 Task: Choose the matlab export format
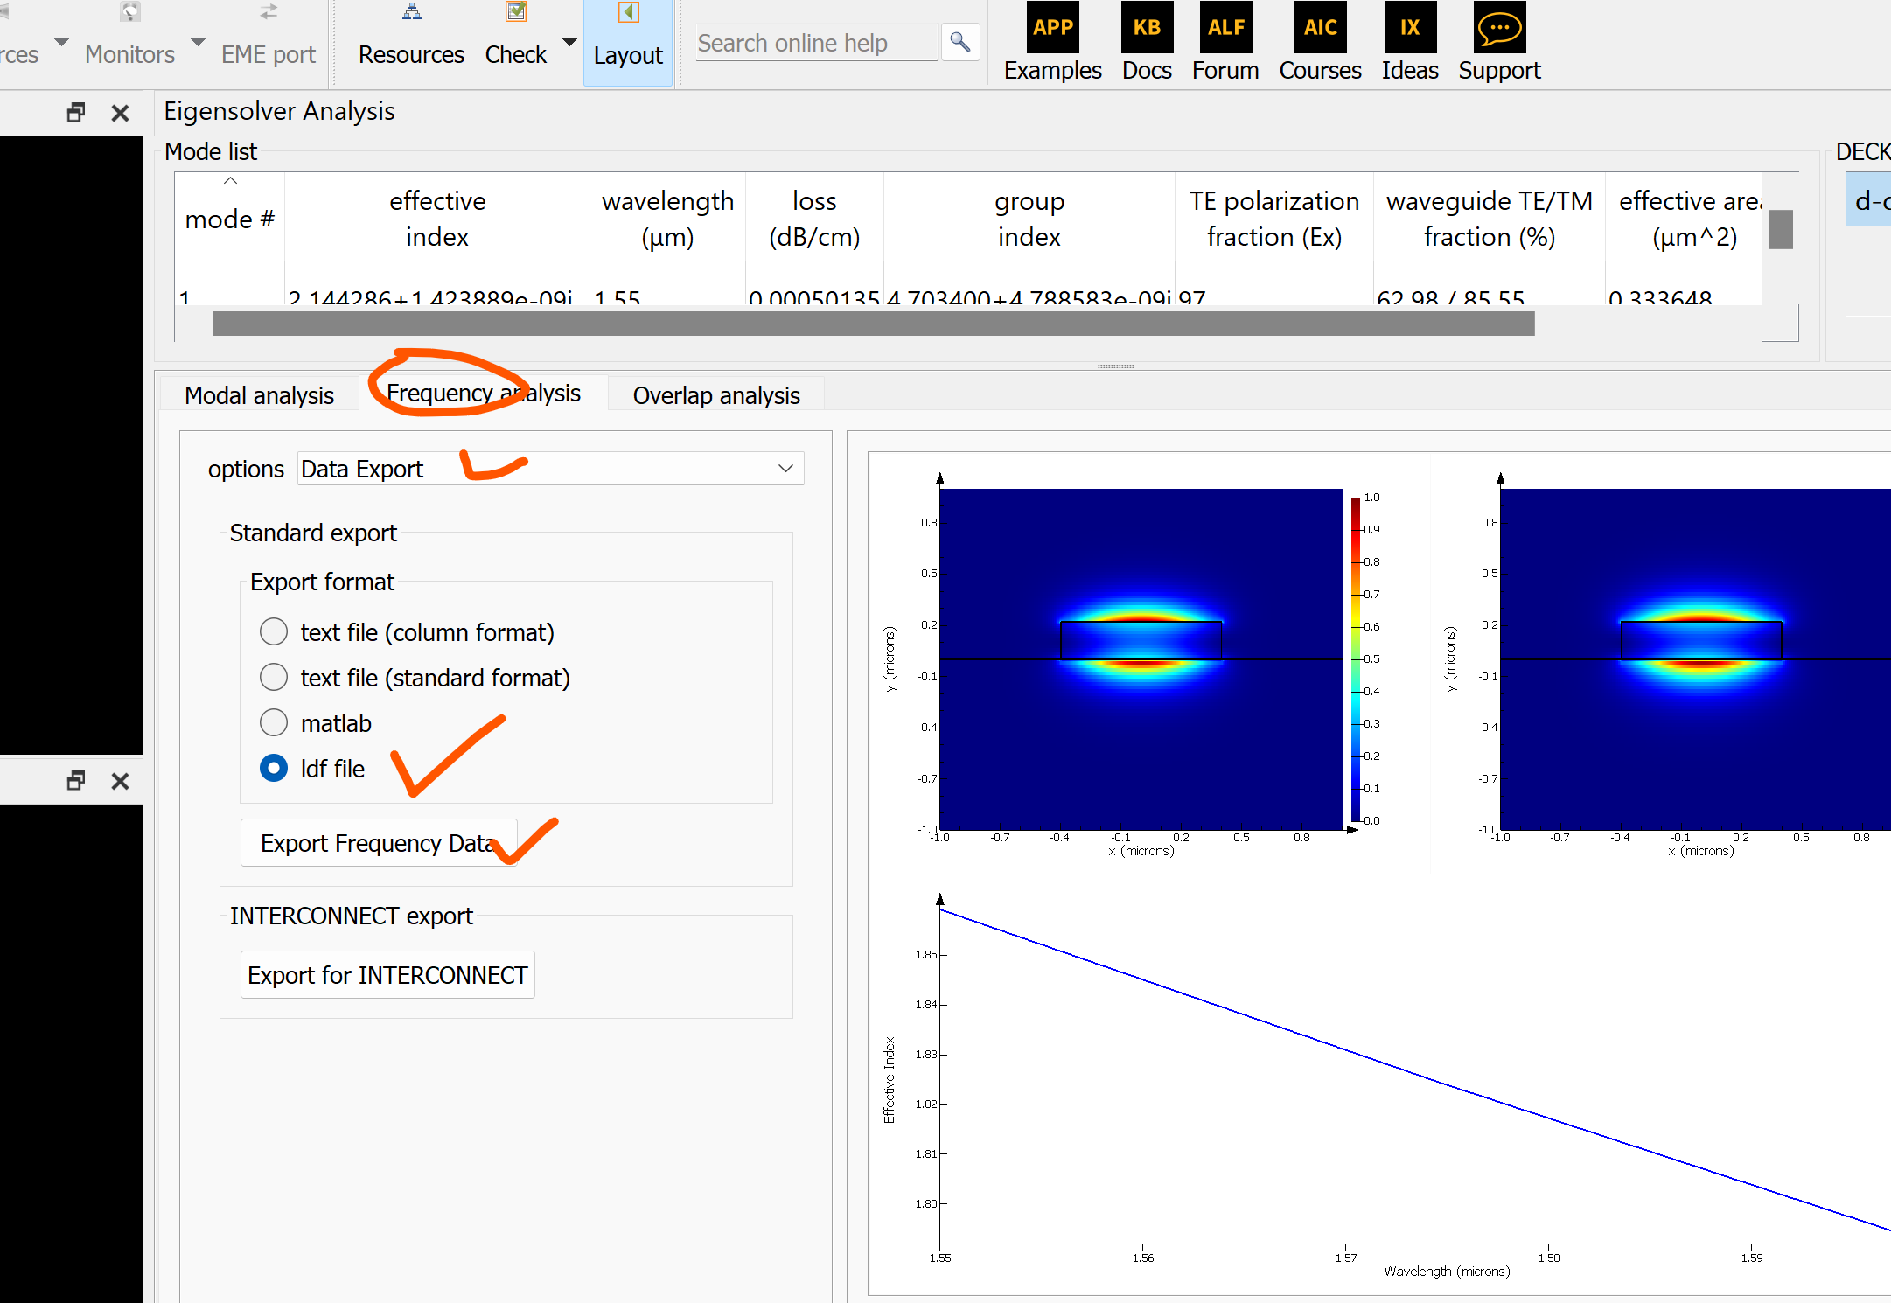coord(274,722)
